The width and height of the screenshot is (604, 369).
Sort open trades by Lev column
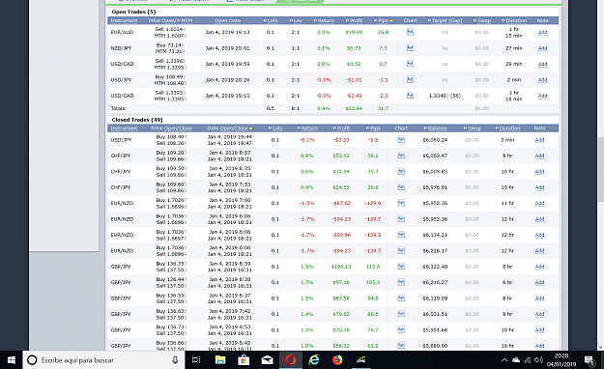296,20
